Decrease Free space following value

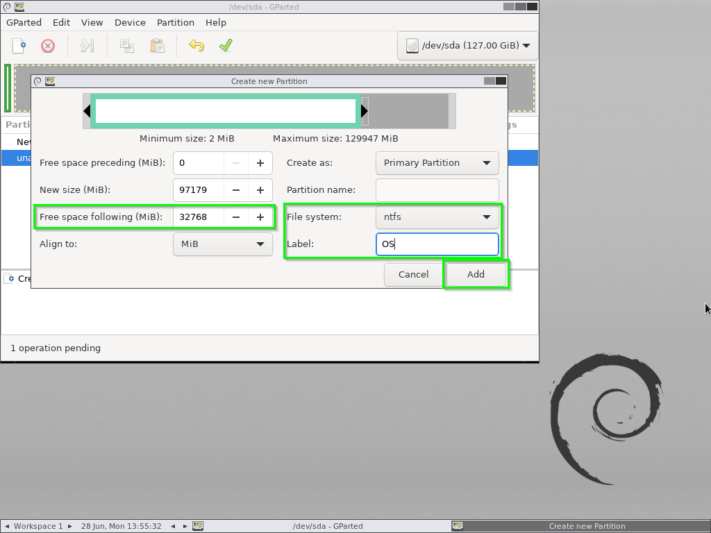click(x=236, y=217)
